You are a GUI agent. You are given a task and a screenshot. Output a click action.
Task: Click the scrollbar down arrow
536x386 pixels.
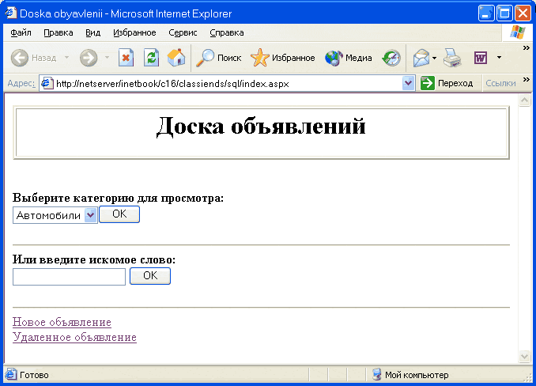click(x=524, y=356)
